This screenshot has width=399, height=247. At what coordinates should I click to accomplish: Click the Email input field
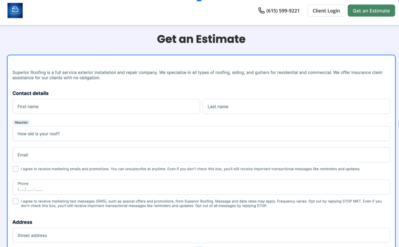(201, 155)
